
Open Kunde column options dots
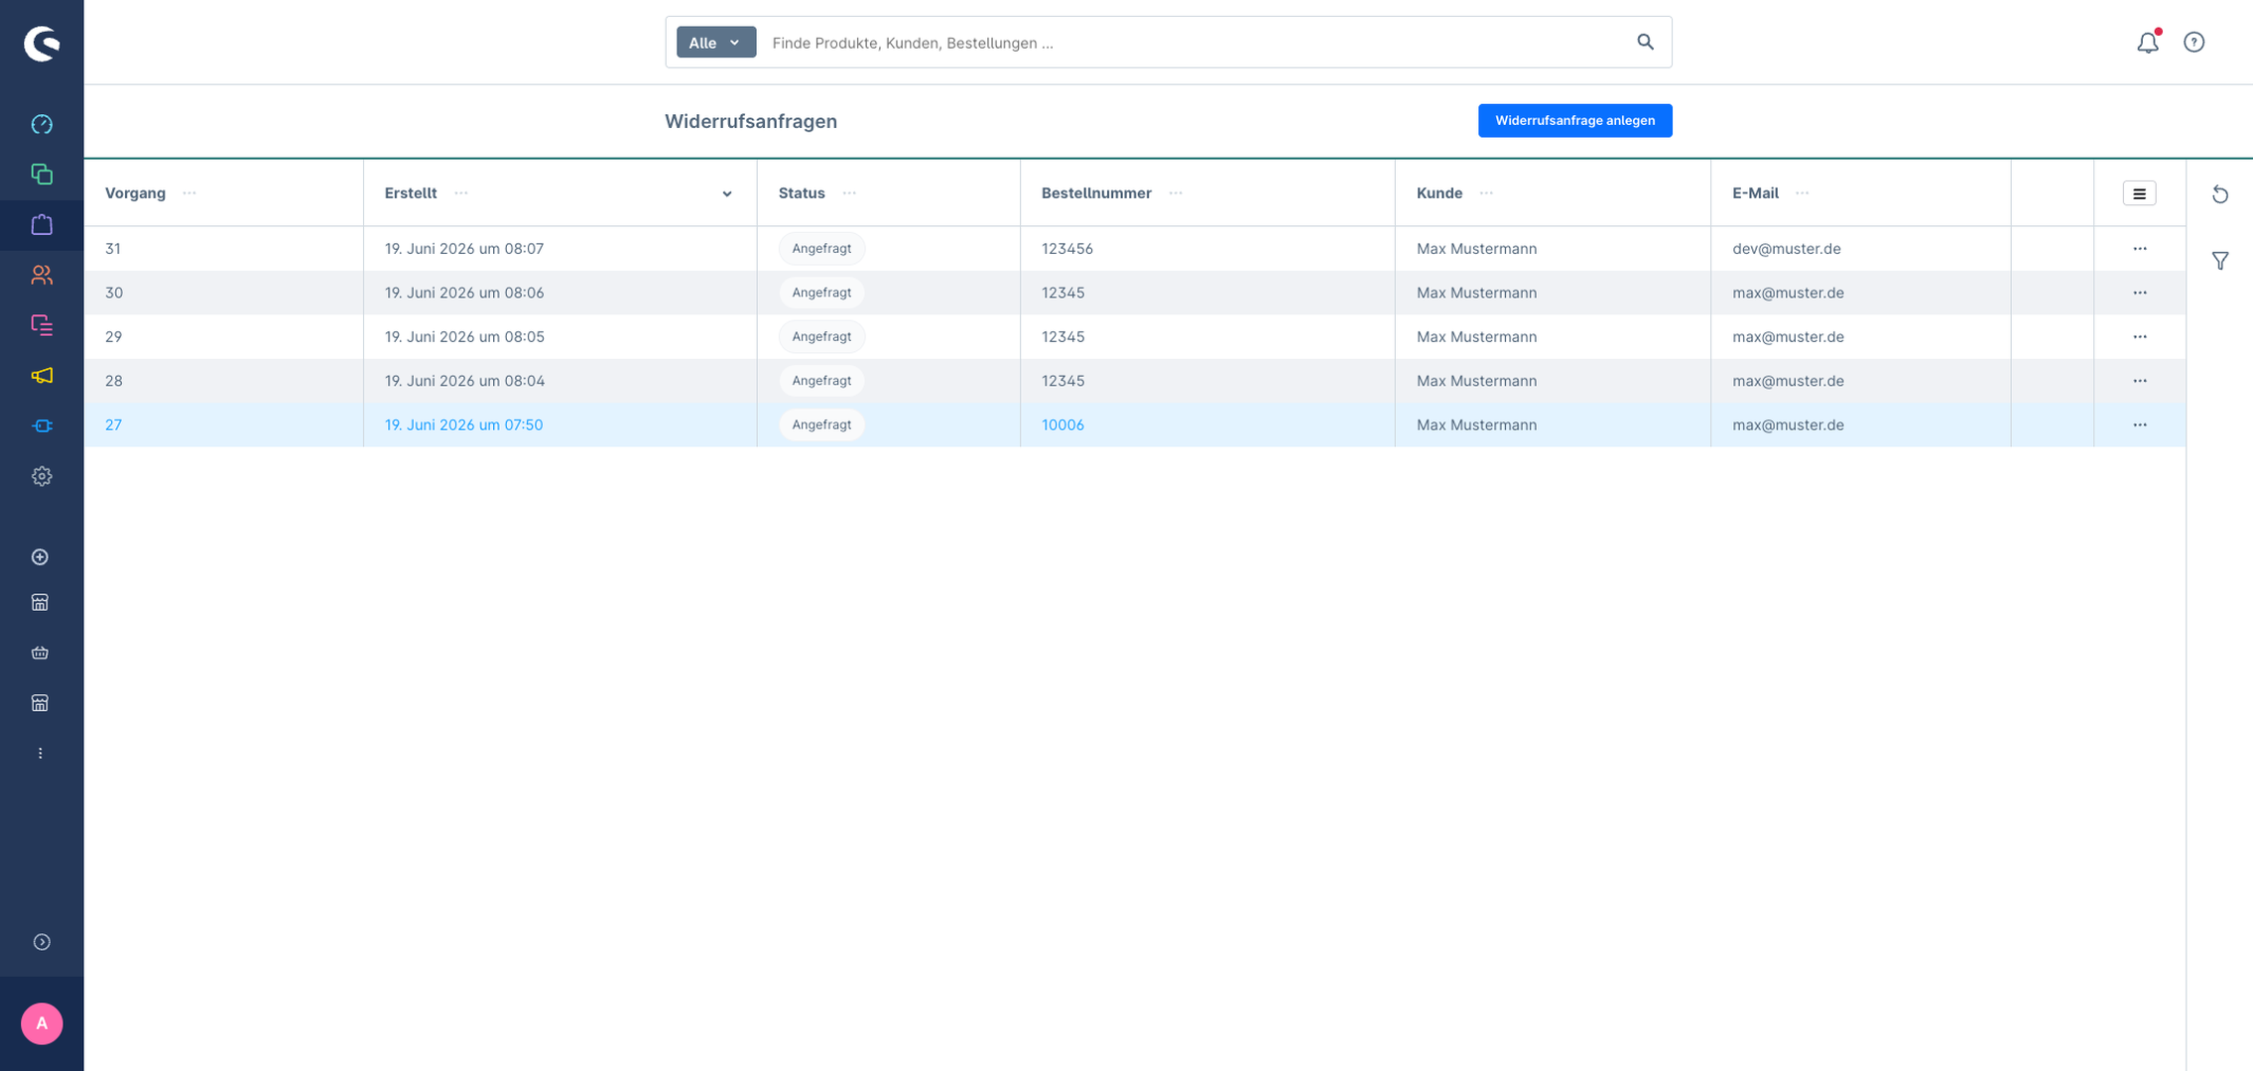coord(1486,193)
